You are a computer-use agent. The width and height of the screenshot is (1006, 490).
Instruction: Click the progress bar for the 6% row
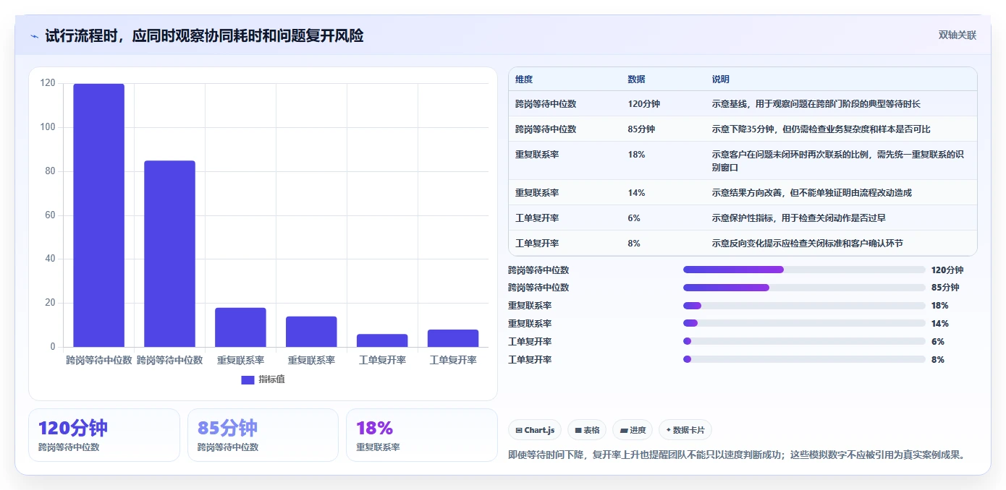pos(804,341)
